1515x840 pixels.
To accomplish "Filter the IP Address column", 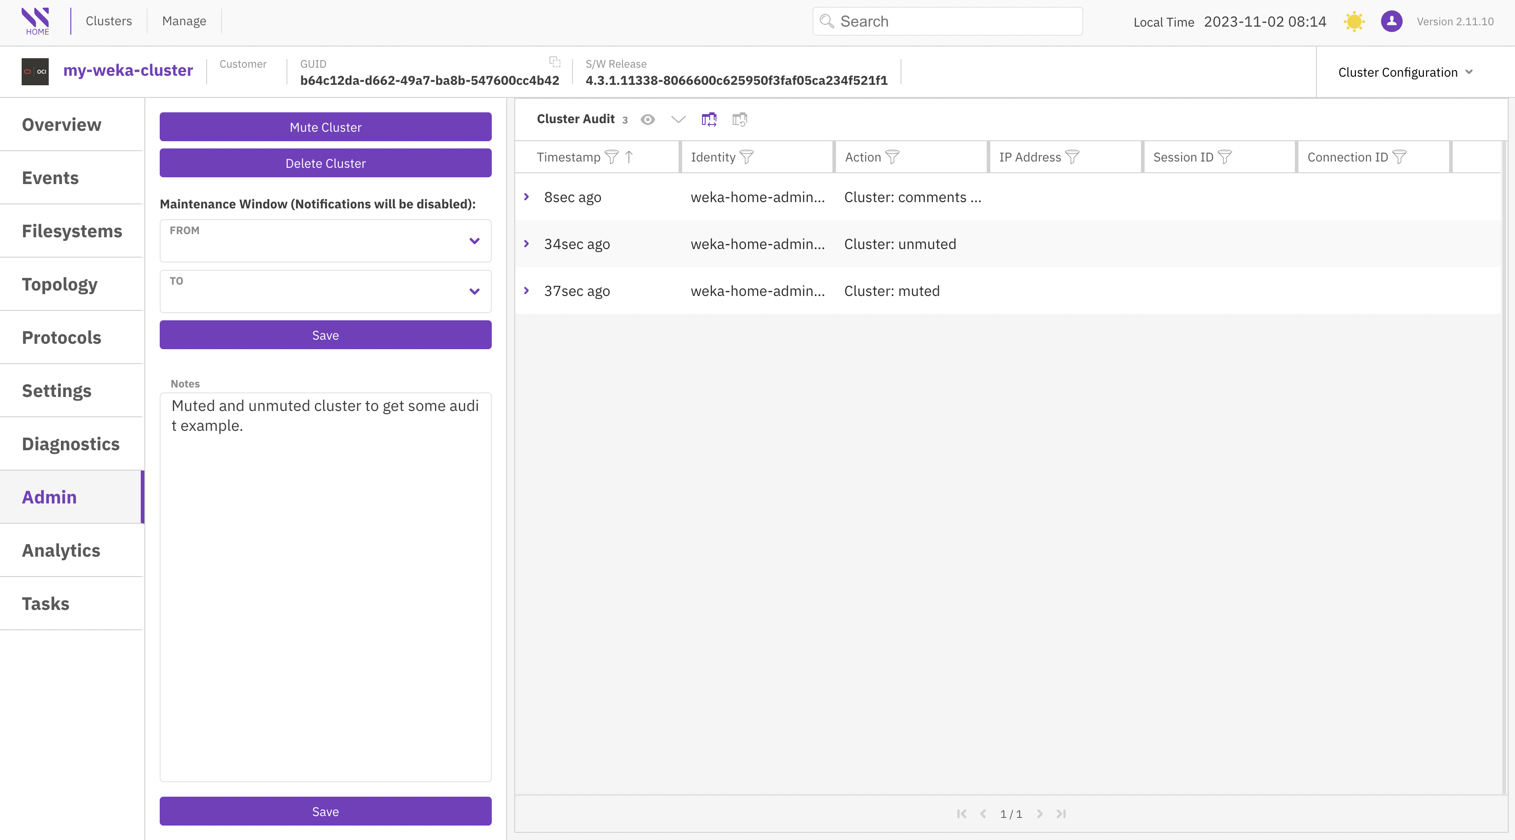I will click(x=1072, y=157).
